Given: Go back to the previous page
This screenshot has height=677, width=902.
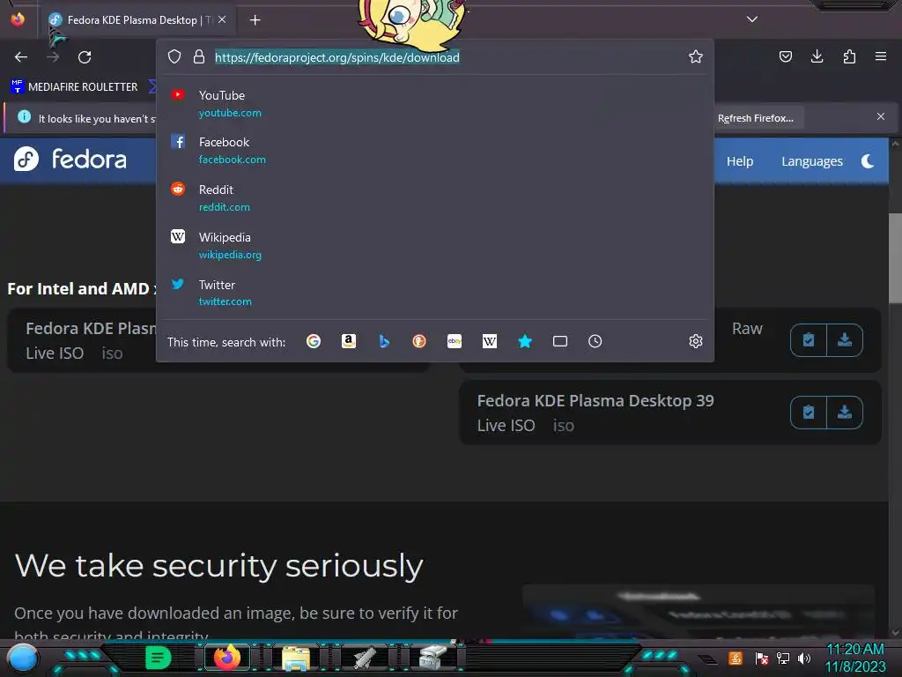Looking at the screenshot, I should (21, 57).
